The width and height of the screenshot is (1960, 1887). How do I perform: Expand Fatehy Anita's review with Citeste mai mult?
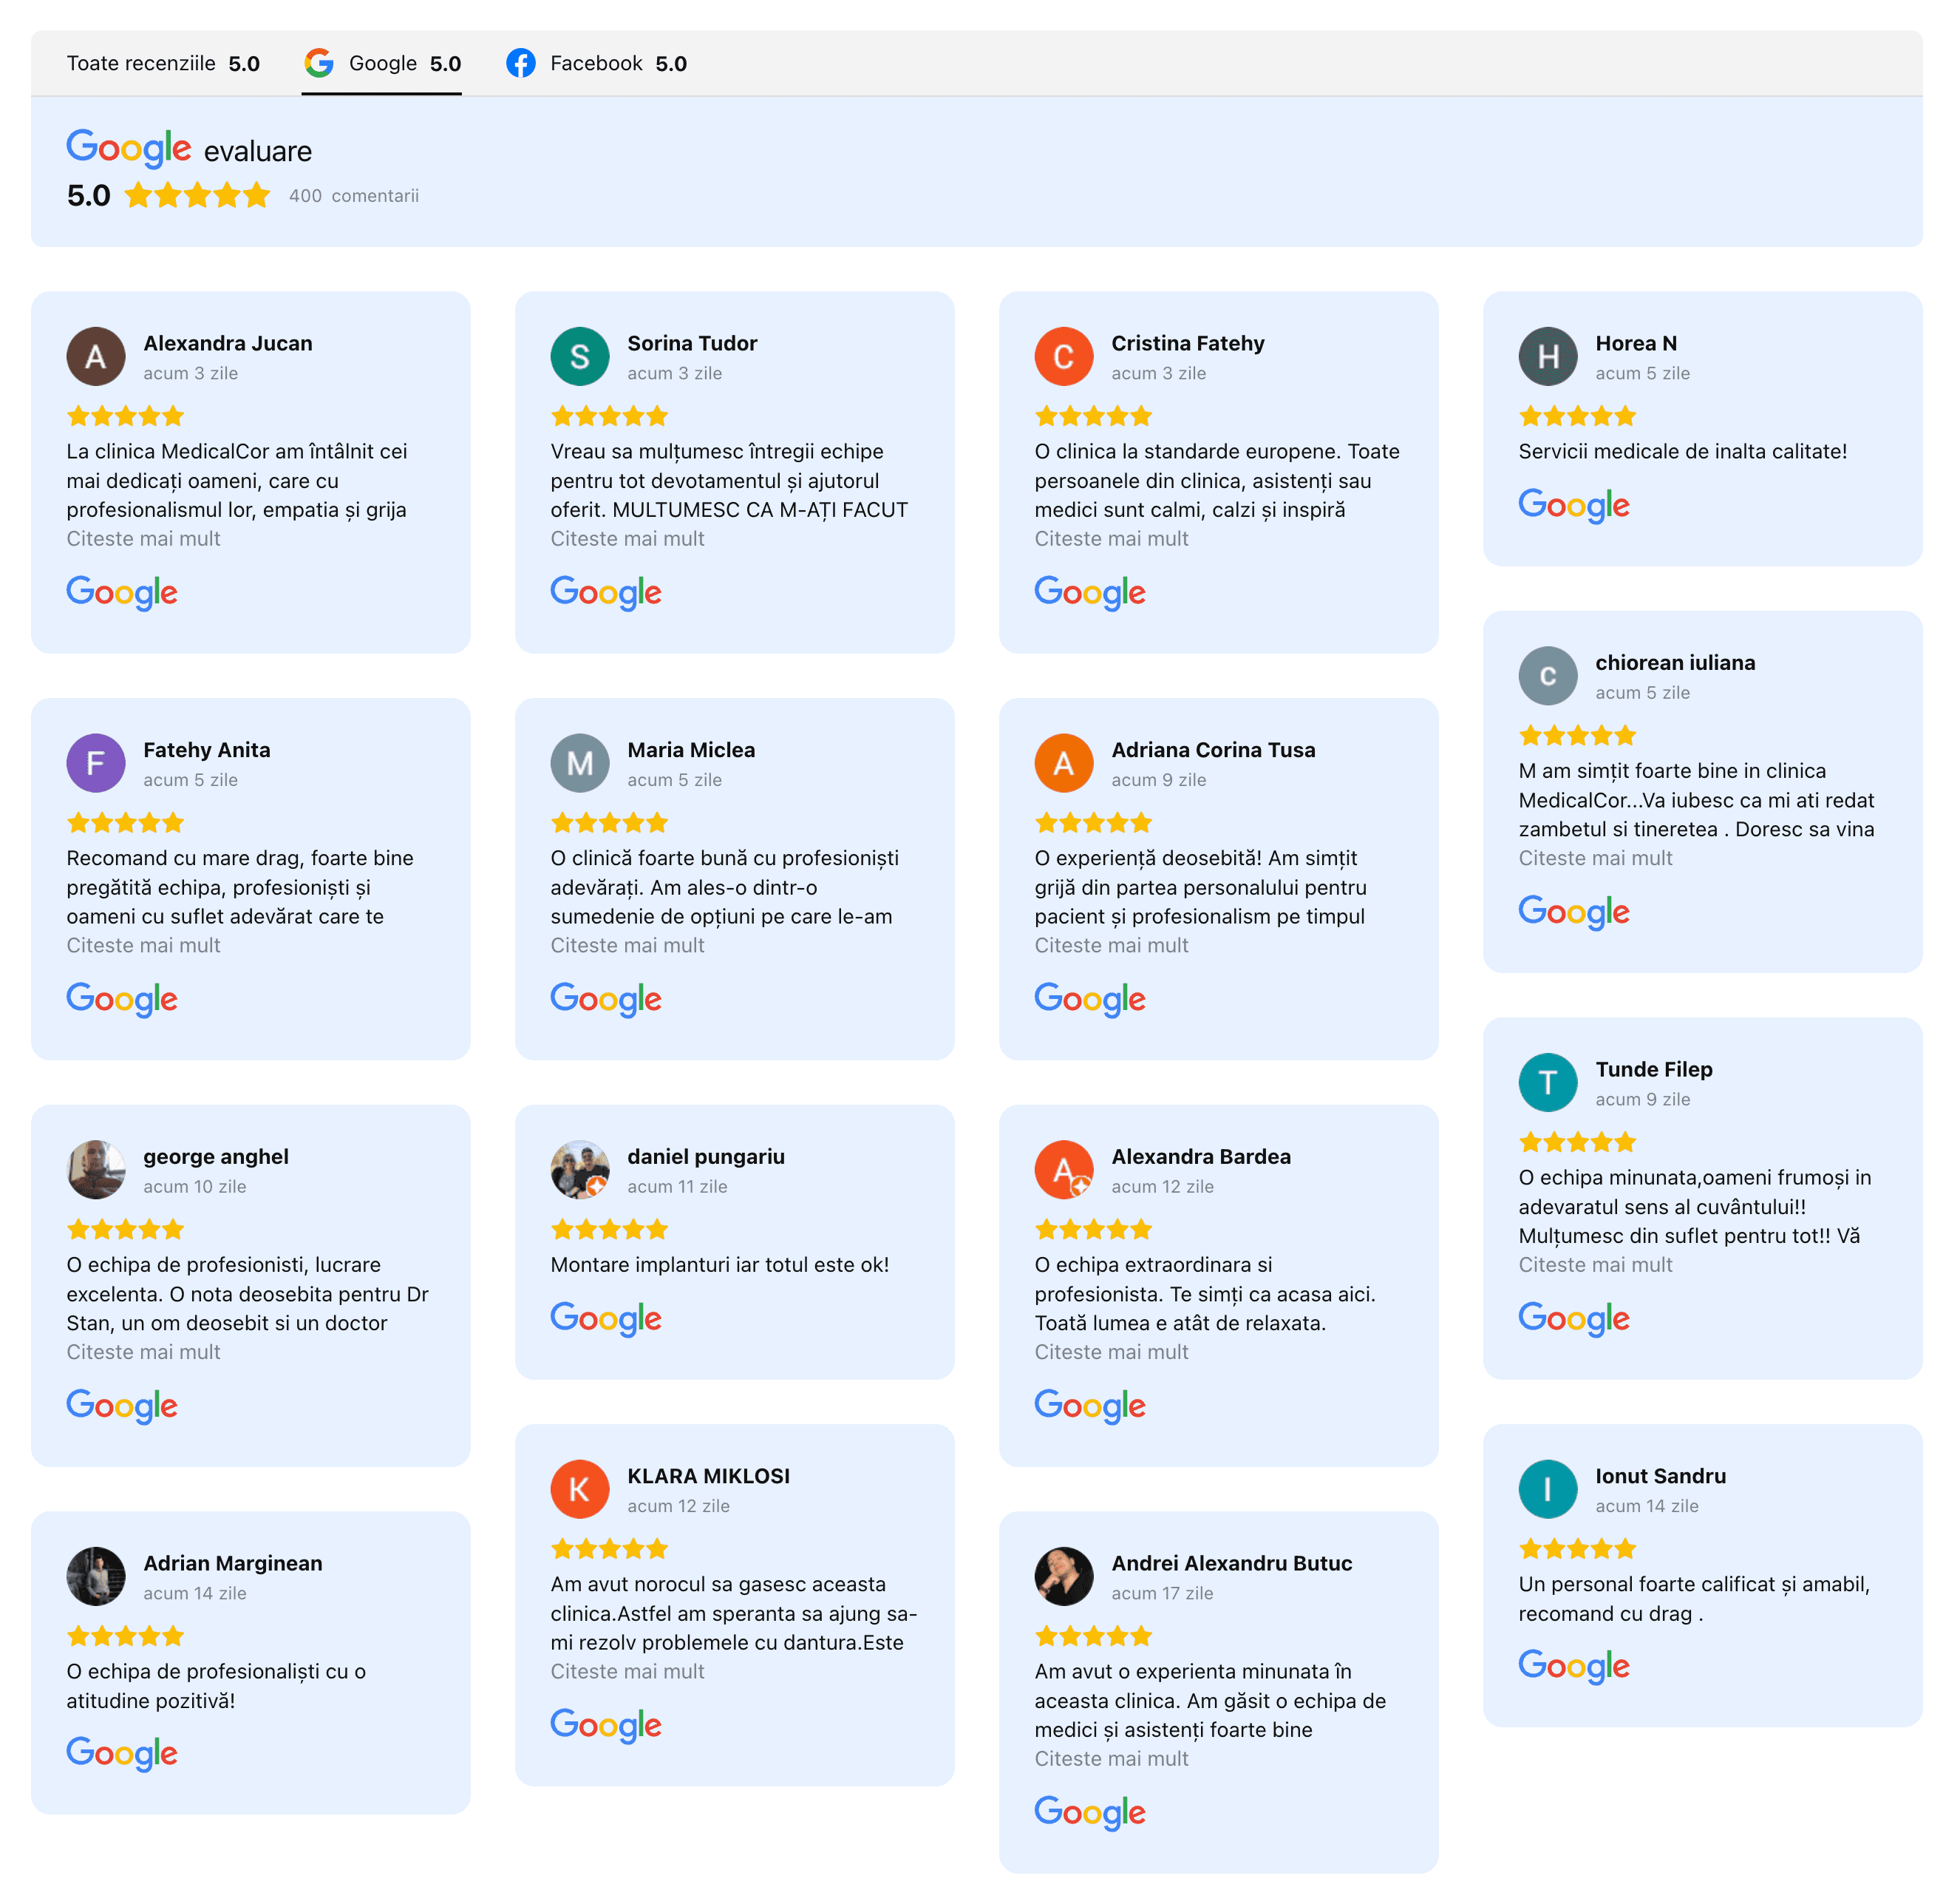tap(143, 946)
